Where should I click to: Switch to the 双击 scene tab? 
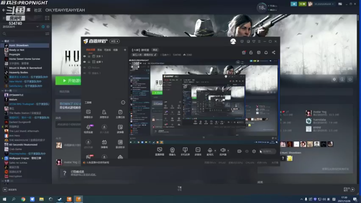pos(99,50)
